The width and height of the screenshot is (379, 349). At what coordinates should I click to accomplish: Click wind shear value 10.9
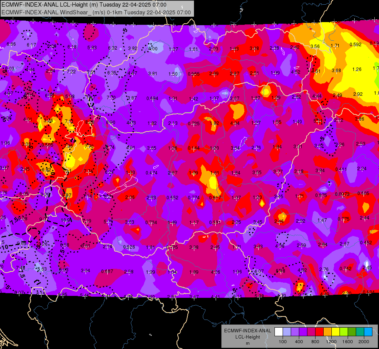65,220
